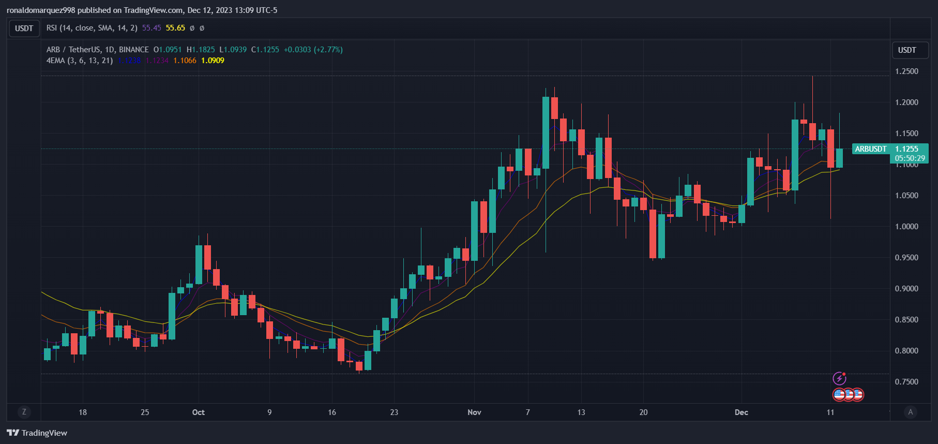This screenshot has width=938, height=444.
Task: Click the 0.8000 price axis label
Action: click(907, 351)
